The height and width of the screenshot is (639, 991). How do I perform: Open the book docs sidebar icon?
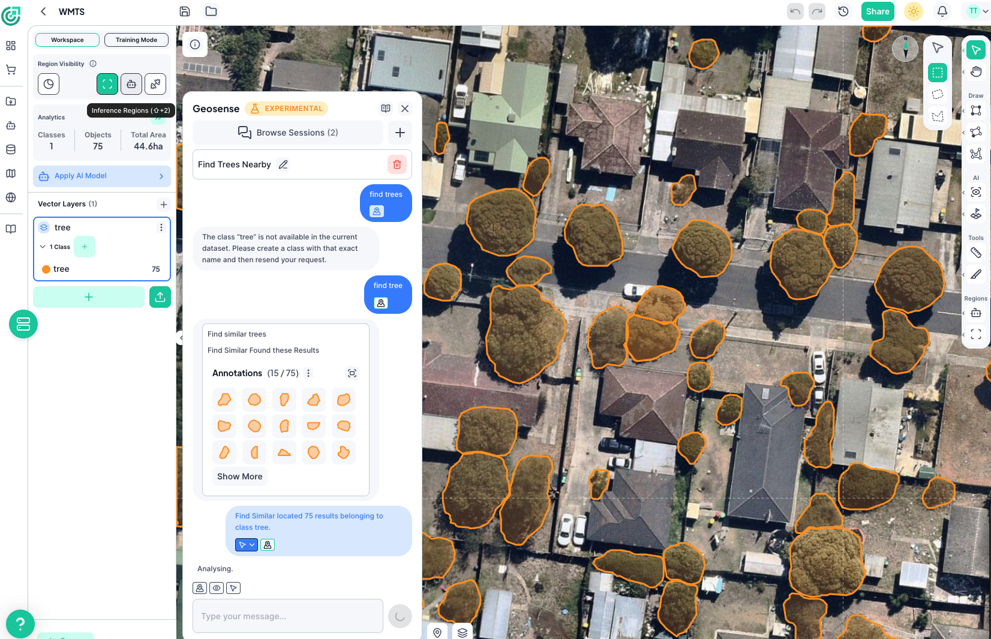[x=11, y=229]
